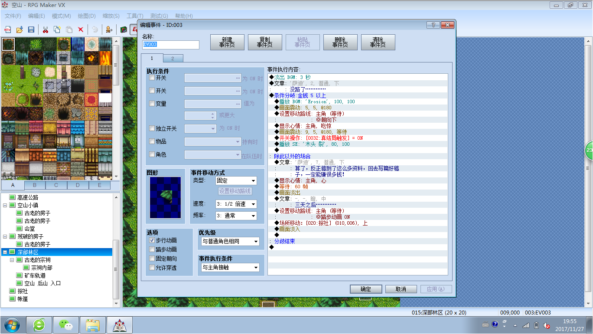
Task: Click the muted volume tray icon
Action: click(x=547, y=325)
